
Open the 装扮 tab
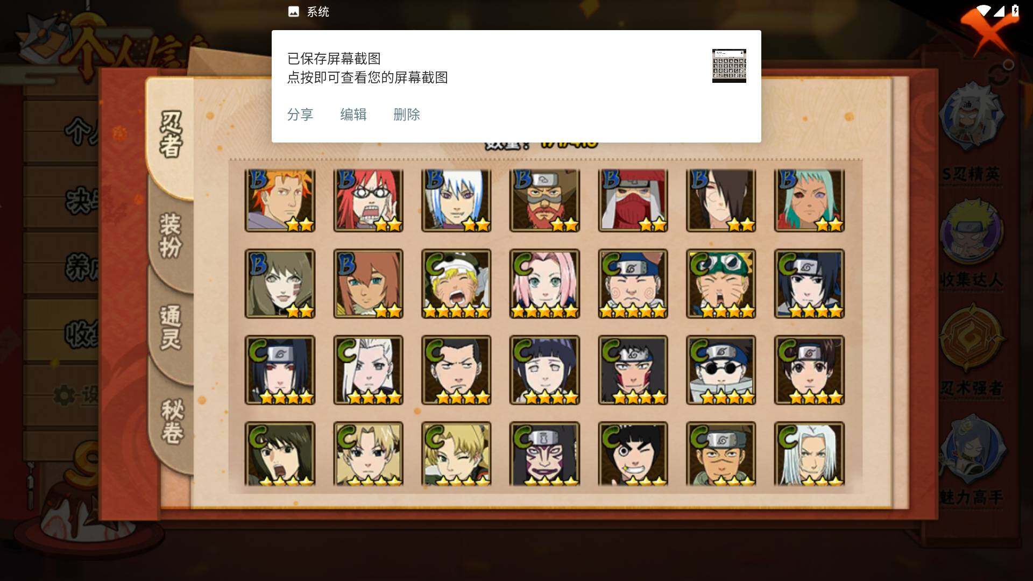(x=171, y=236)
